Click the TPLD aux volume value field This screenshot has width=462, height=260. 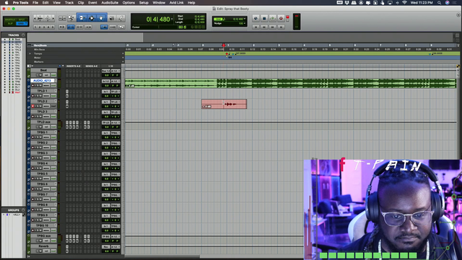click(106, 127)
